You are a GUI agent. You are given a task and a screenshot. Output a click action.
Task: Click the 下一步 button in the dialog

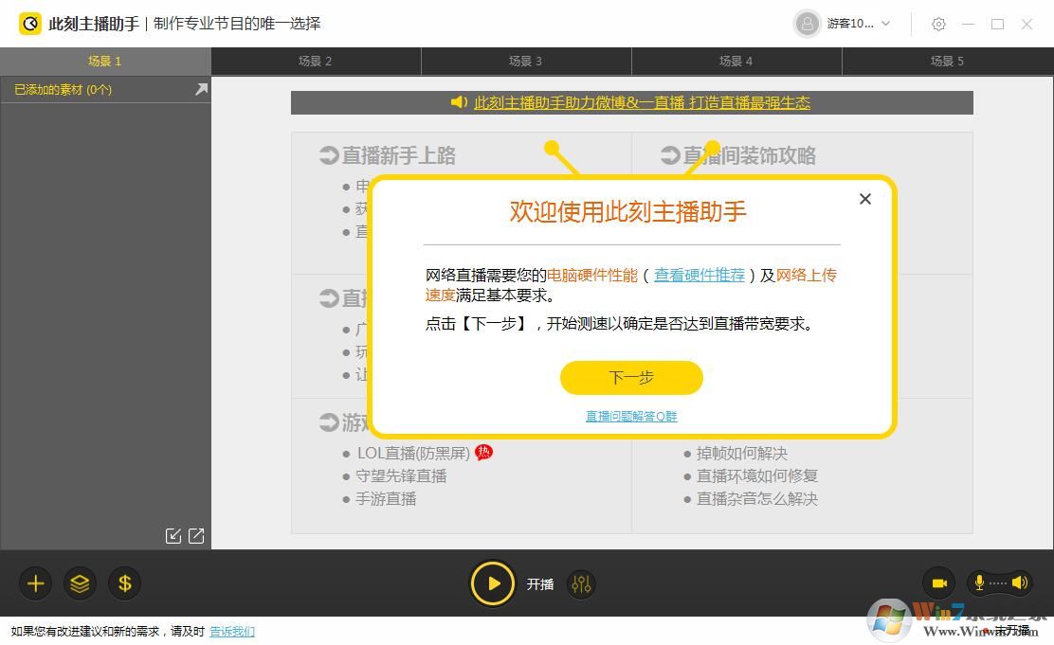pos(630,377)
